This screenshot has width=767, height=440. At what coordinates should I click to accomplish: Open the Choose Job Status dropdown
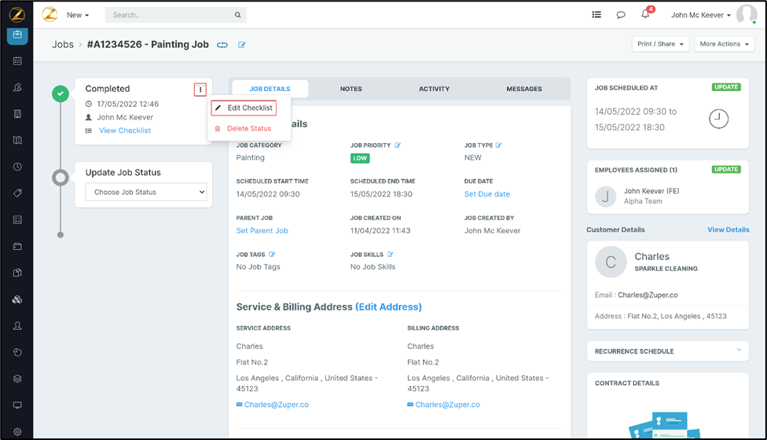click(145, 192)
